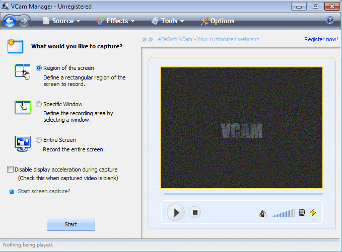Click the yellow lightning bolt icon
Screen dimensions: 342x252
point(313,212)
